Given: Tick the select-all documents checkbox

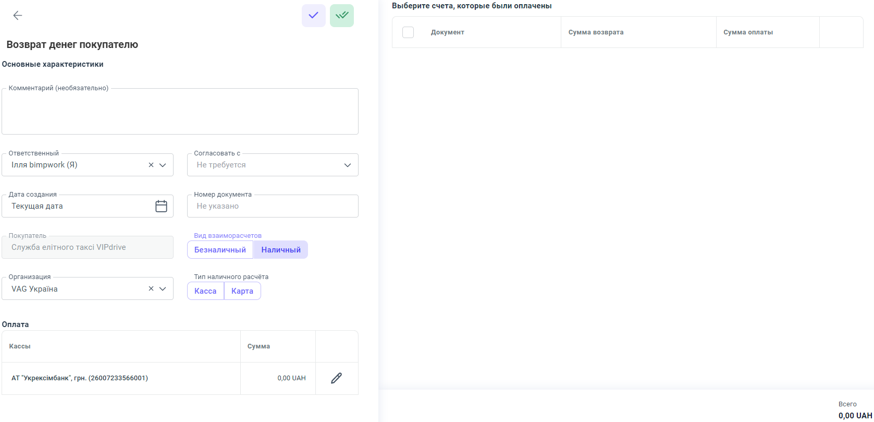Looking at the screenshot, I should pos(408,32).
